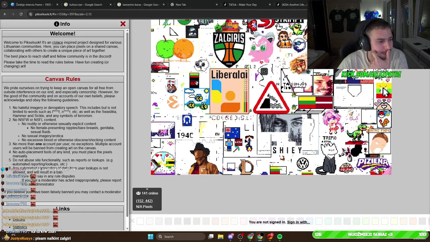Reload the page with the refresh icon

pos(21,14)
